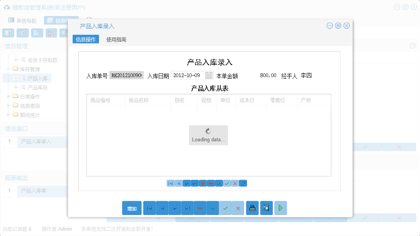This screenshot has height=236, width=420.
Task: Click the 入库日期 date input field
Action: (x=186, y=75)
